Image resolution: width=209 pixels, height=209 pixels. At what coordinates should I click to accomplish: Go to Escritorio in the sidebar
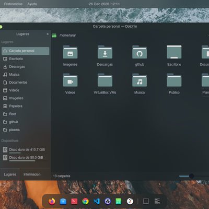(x=26, y=59)
